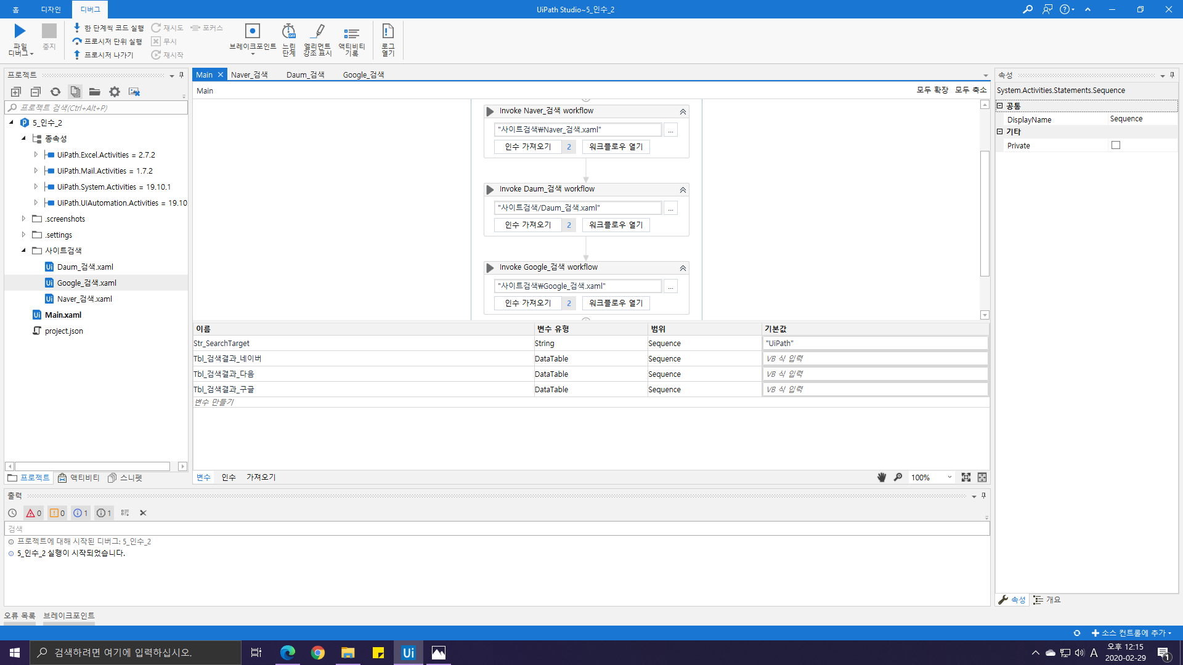Expand the .screenshots folder
This screenshot has width=1183, height=665.
(23, 219)
